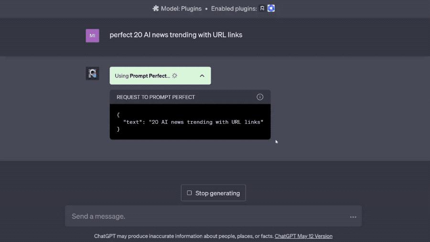Click the inaccurate information disclaimer text
Viewport: 430px width, 242px height.
pyautogui.click(x=183, y=236)
